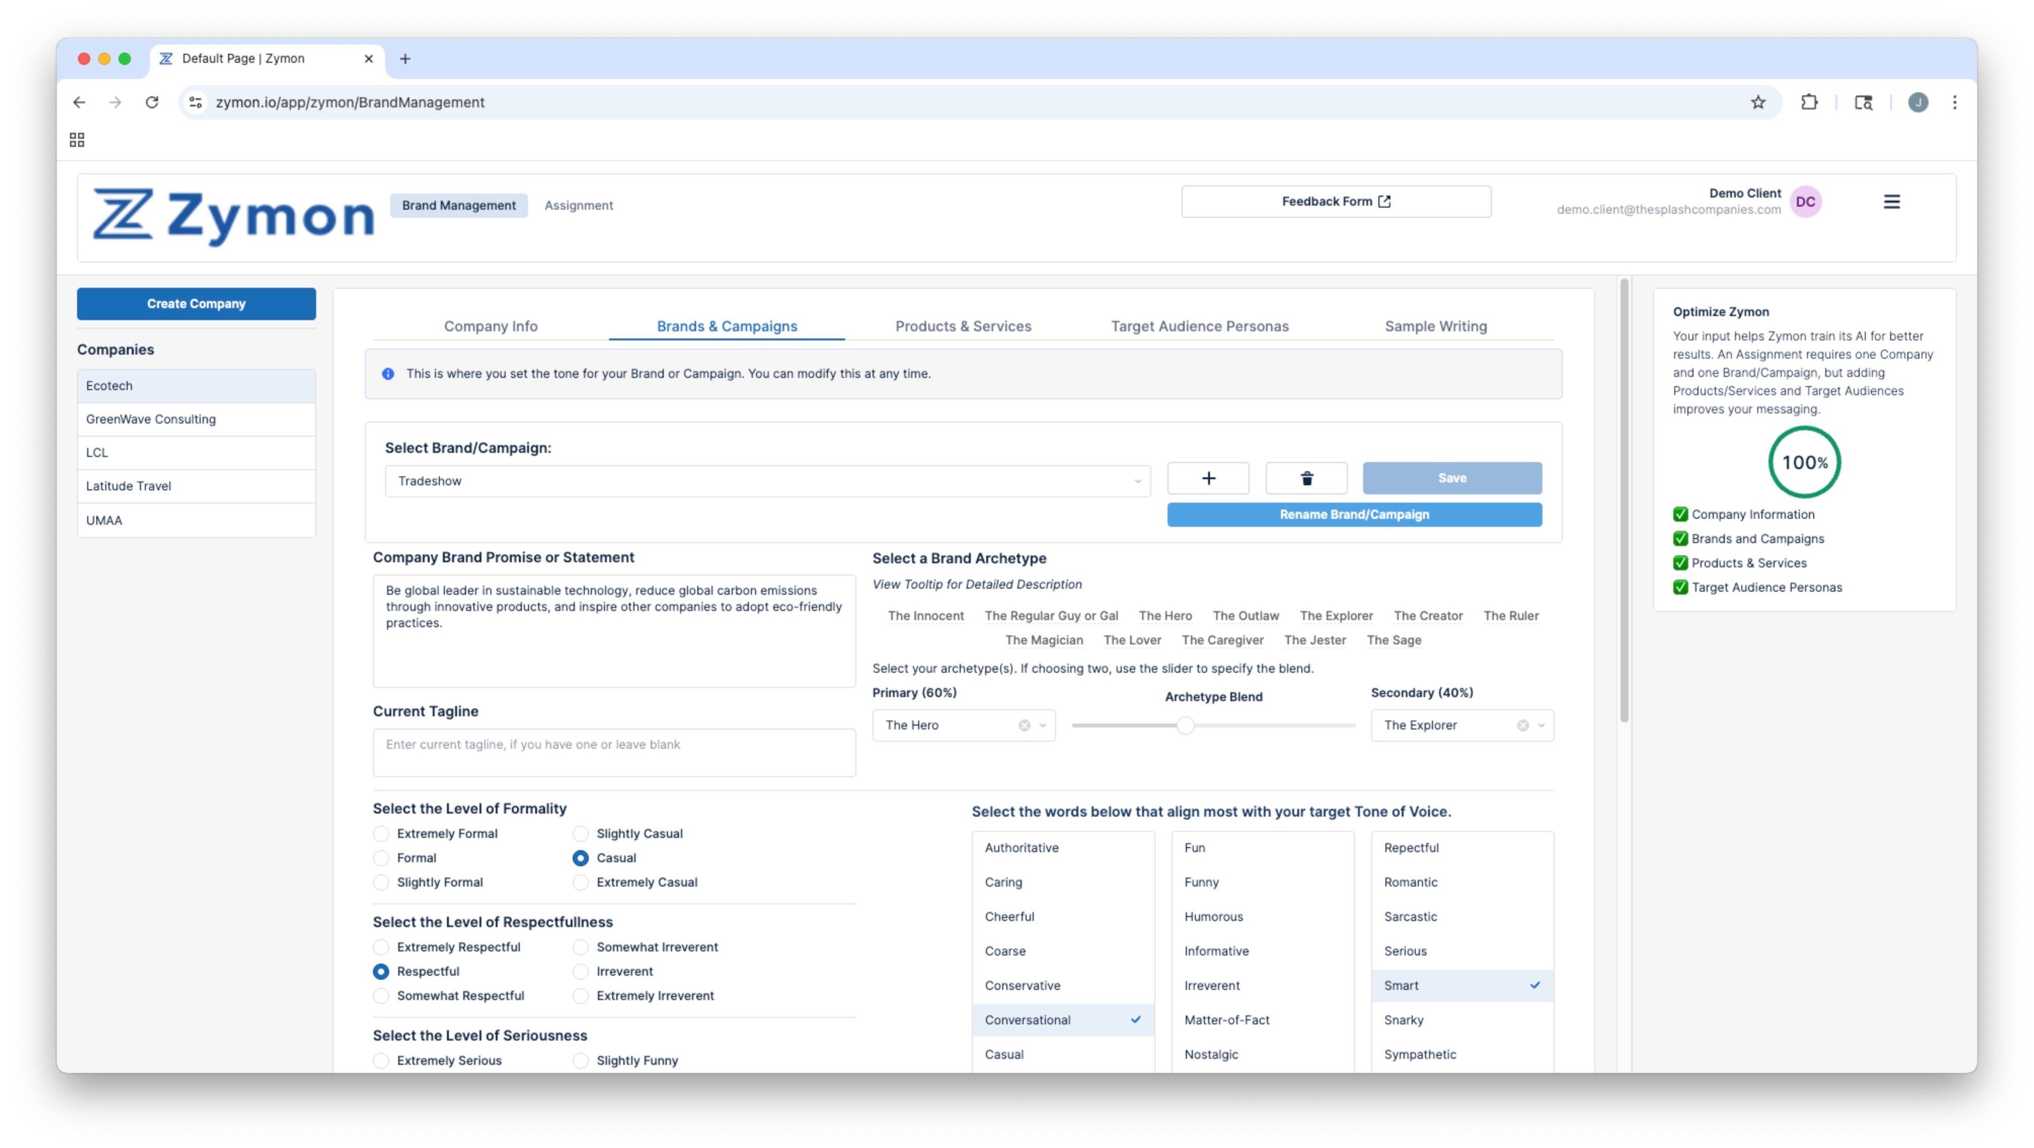This screenshot has height=1148, width=2034.
Task: Expand the Secondary archetype dropdown arrow
Action: pos(1541,725)
